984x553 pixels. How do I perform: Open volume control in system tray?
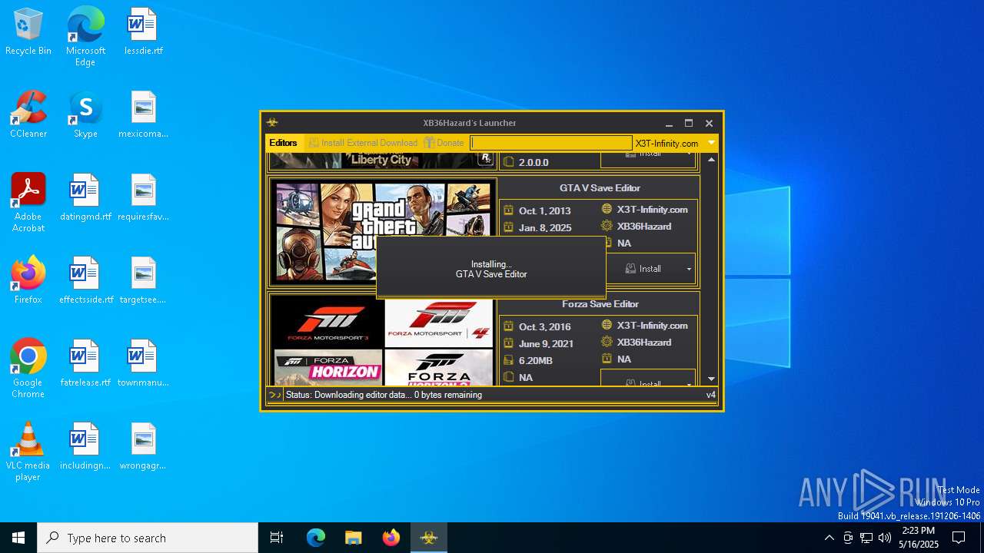[885, 538]
